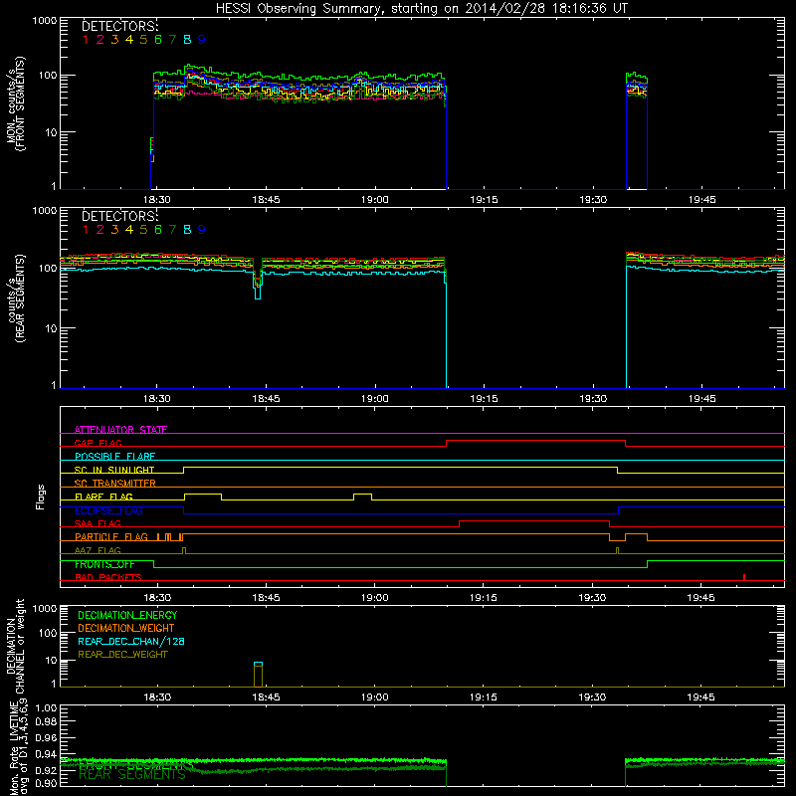Select dark green detector 7 in rear segments legend
796x796 pixels.
pyautogui.click(x=172, y=230)
